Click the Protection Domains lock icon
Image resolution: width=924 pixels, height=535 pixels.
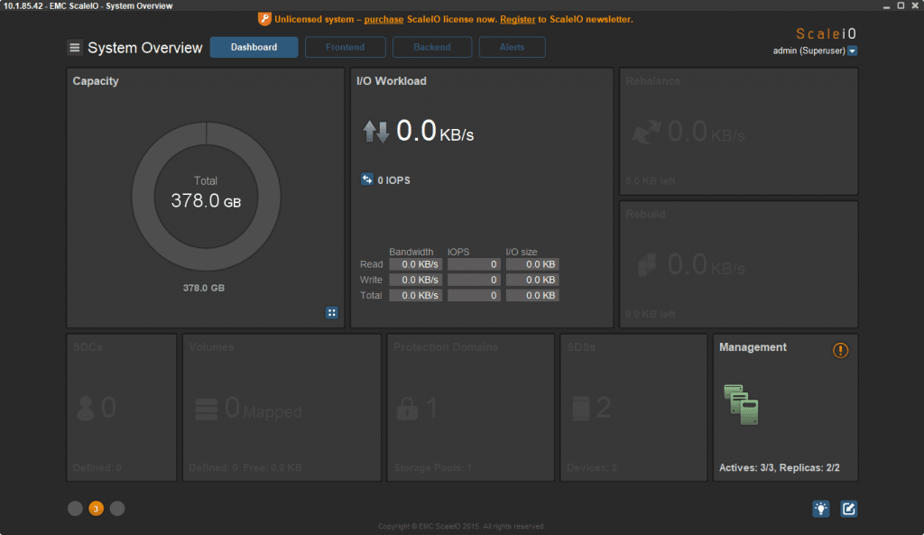pos(408,409)
